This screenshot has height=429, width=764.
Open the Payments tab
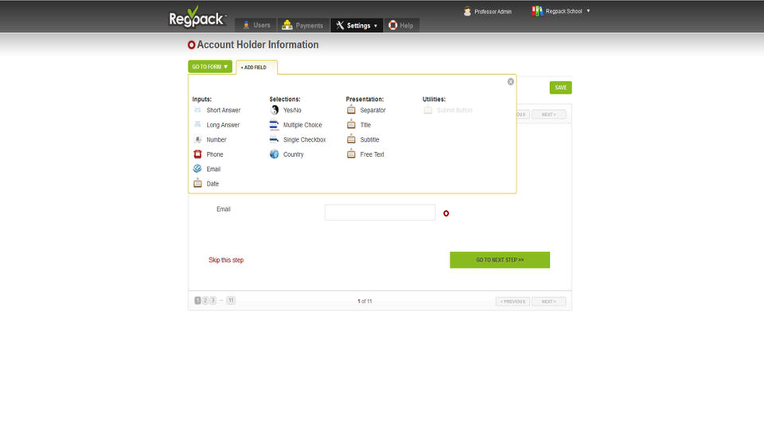click(x=303, y=25)
